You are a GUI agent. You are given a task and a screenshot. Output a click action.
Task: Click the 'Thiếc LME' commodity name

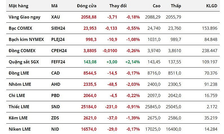(x=19, y=107)
